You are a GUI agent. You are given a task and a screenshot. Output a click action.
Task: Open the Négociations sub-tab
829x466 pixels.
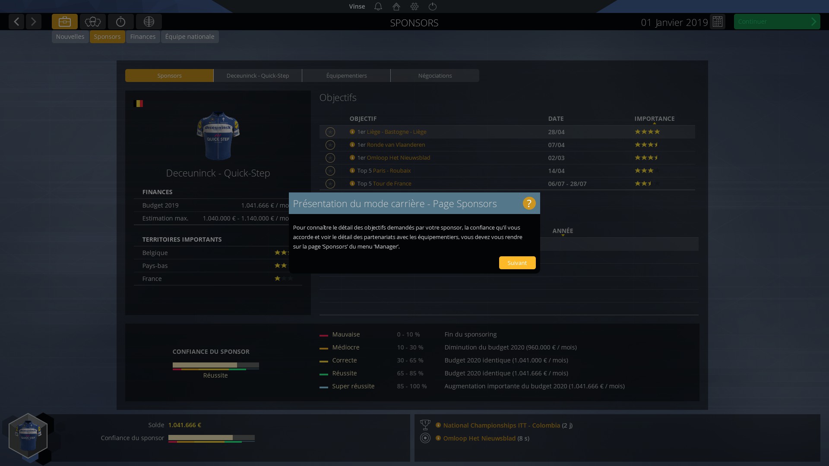(x=435, y=76)
